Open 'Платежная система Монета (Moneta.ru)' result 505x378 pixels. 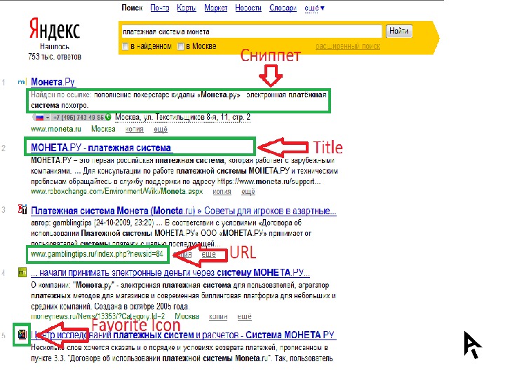pos(184,211)
